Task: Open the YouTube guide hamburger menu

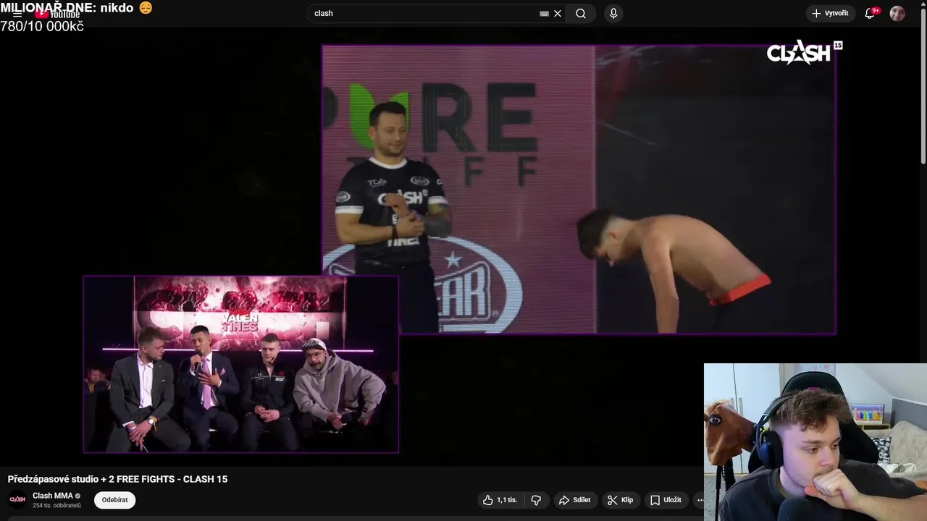Action: [x=17, y=14]
